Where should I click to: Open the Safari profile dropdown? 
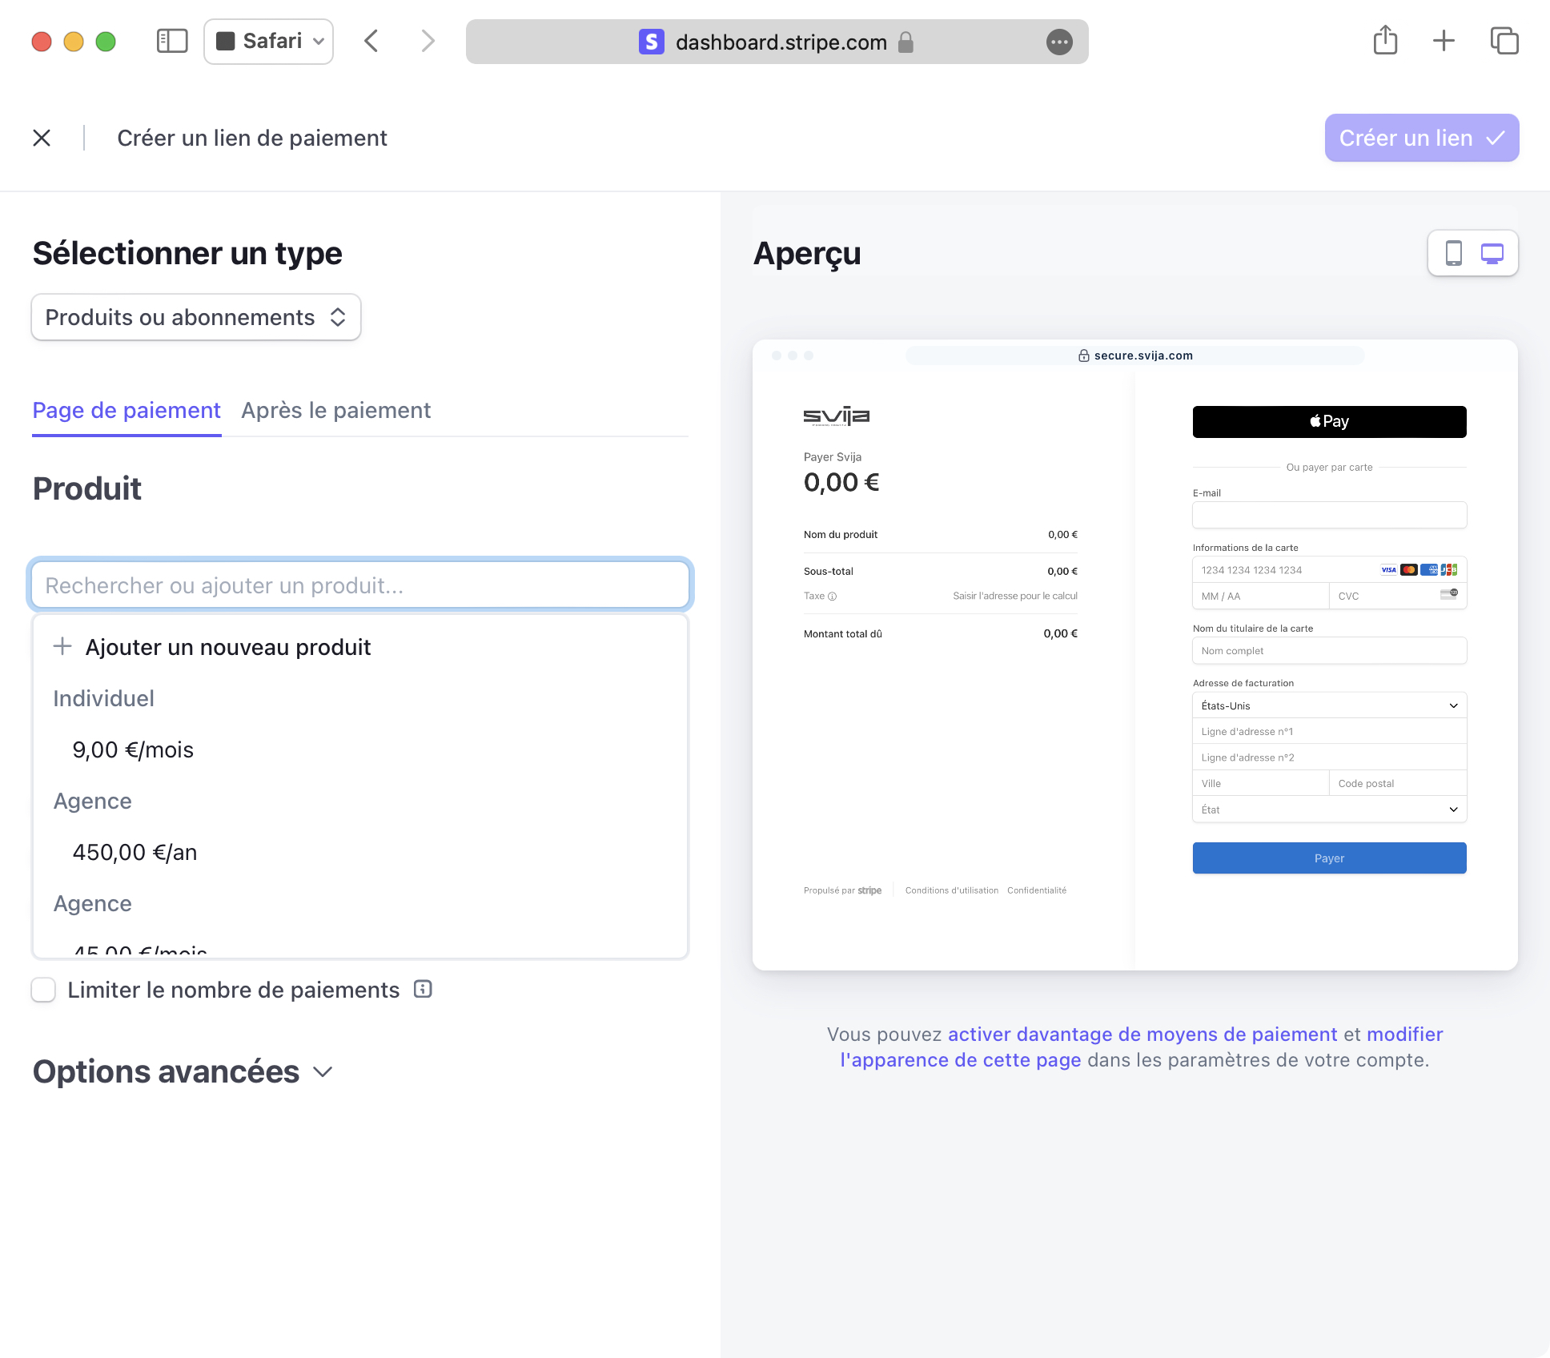[x=269, y=41]
